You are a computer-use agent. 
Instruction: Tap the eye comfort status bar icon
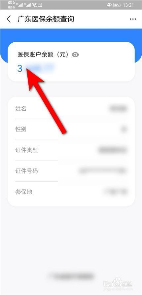[x=109, y=5]
